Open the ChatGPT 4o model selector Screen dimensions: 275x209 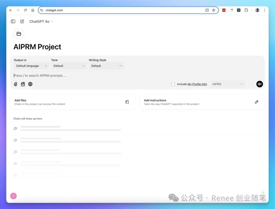[x=41, y=21]
